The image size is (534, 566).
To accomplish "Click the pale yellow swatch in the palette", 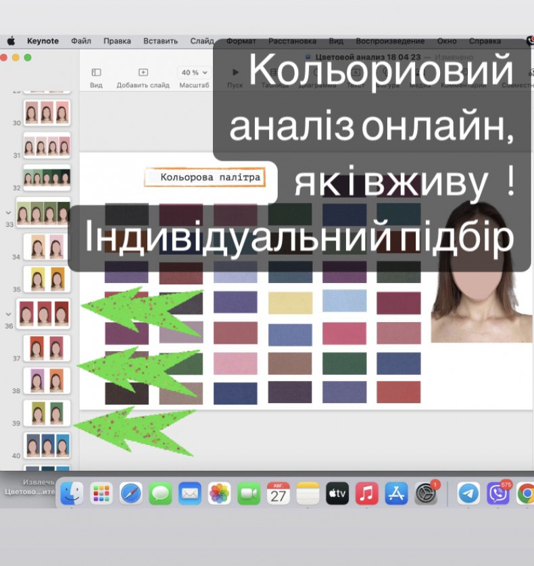I will pos(290,302).
